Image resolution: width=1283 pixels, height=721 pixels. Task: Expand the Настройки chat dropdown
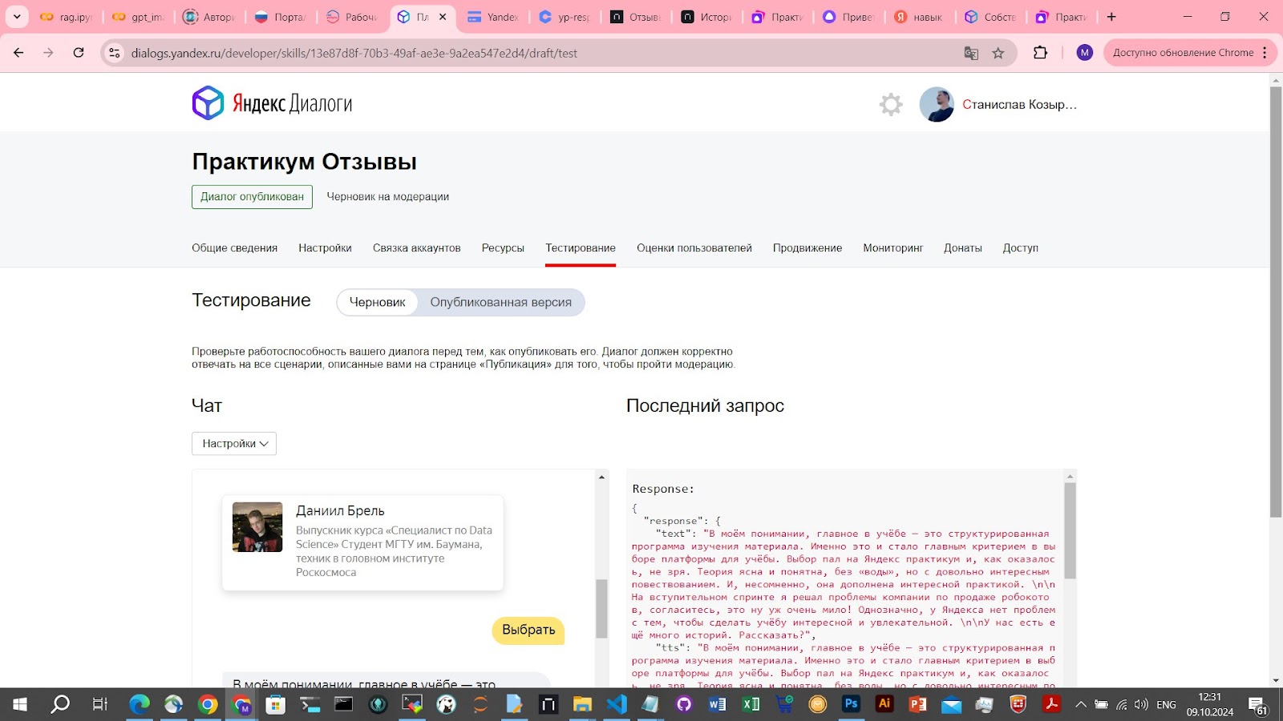(234, 444)
